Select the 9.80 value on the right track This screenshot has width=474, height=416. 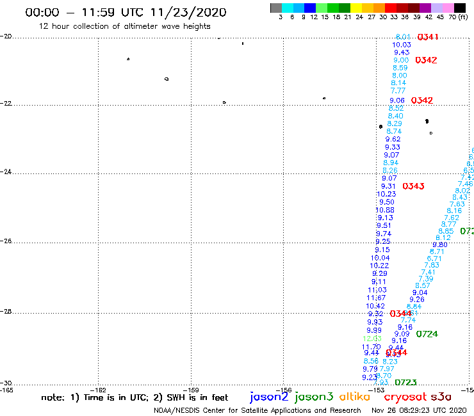[440, 244]
